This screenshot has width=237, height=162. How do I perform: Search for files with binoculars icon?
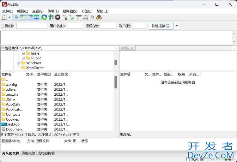[x=99, y=17]
